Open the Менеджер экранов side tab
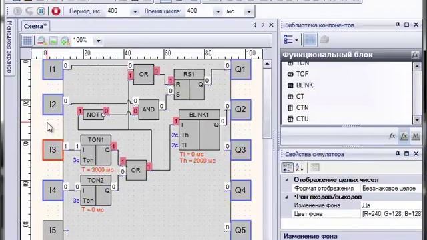The height and width of the screenshot is (240, 427). 9,47
